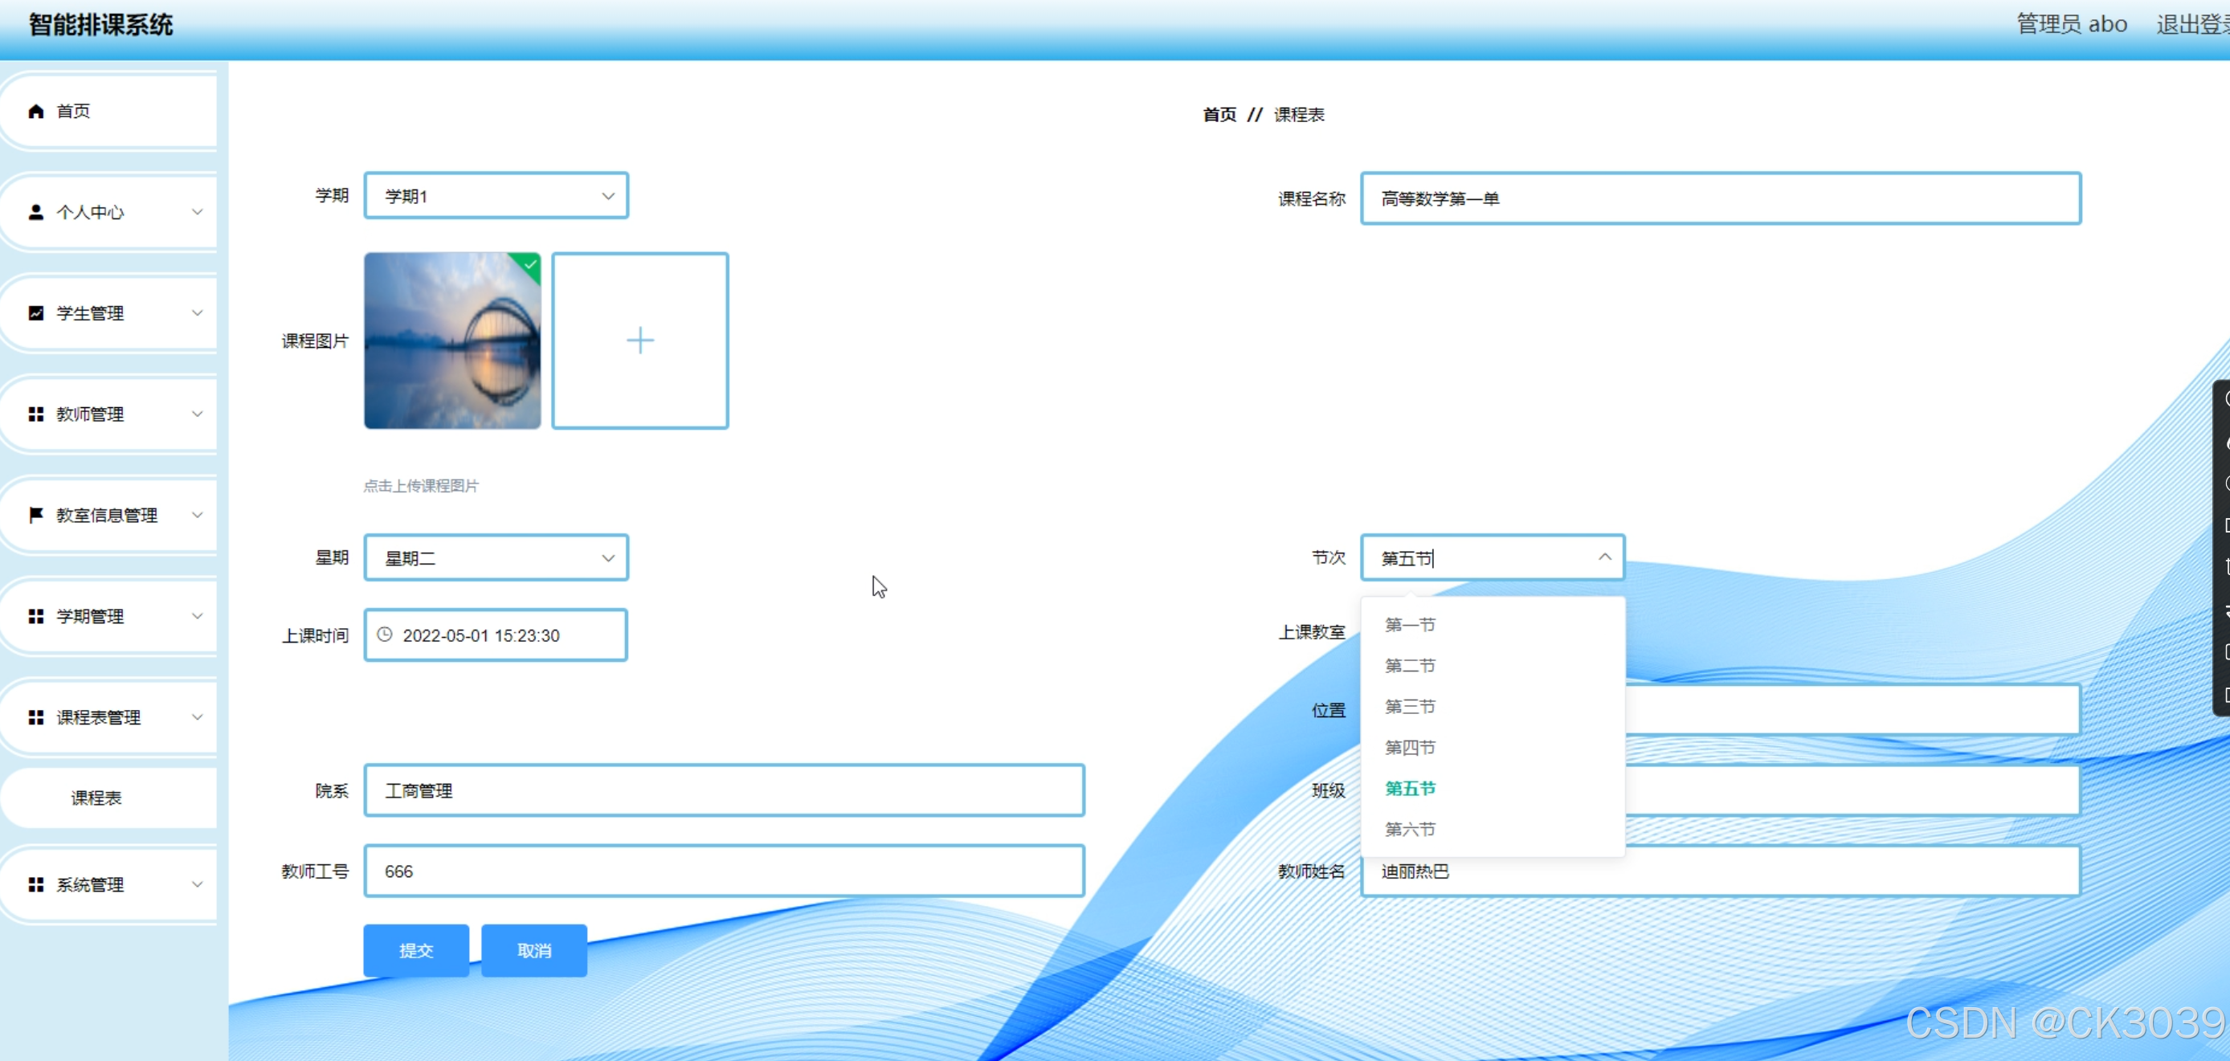The width and height of the screenshot is (2230, 1061).
Task: Select 第三节 from the dropdown list
Action: pos(1409,706)
